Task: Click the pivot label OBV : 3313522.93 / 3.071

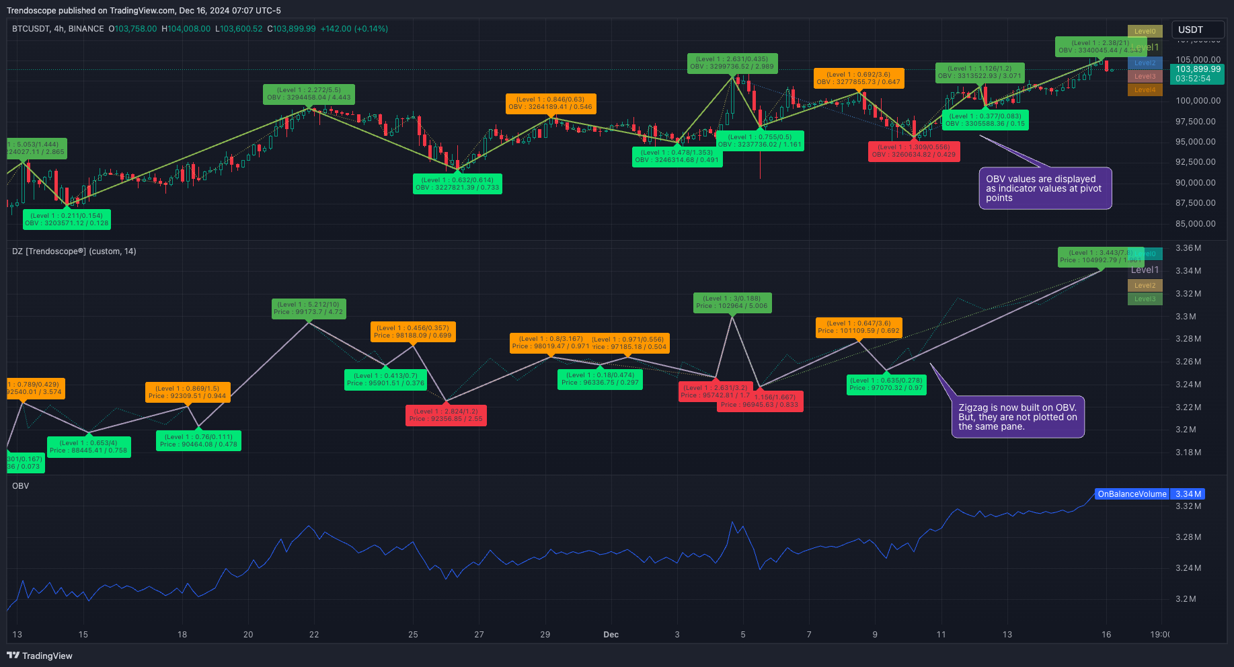Action: 980,72
